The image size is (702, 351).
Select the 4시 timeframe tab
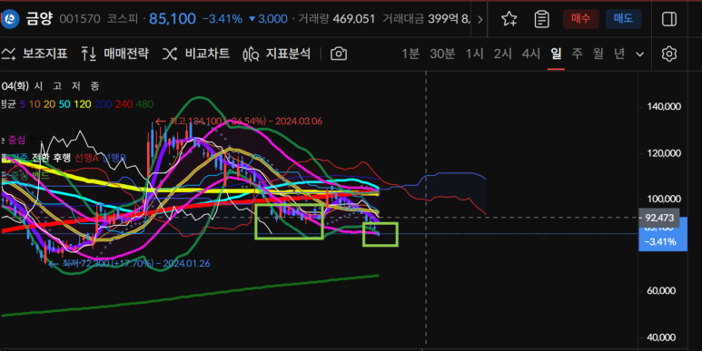[530, 54]
